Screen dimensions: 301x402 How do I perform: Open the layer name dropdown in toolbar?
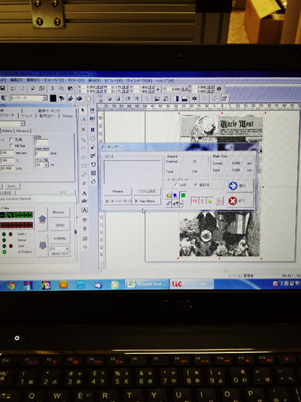[x=45, y=98]
